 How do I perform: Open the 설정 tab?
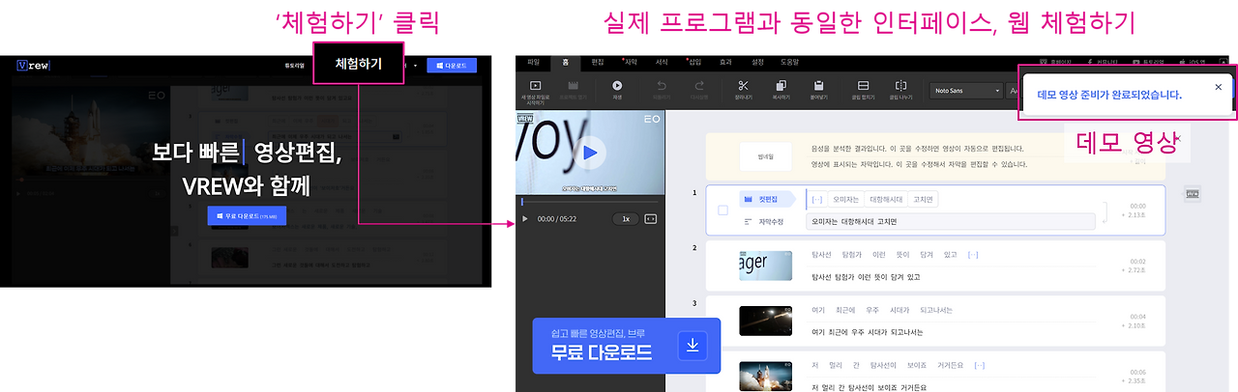pyautogui.click(x=757, y=62)
